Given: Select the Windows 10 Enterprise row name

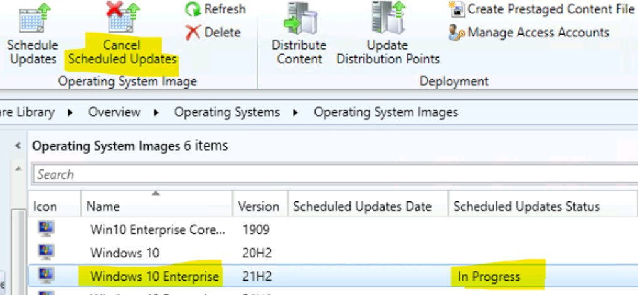Looking at the screenshot, I should click(x=154, y=277).
